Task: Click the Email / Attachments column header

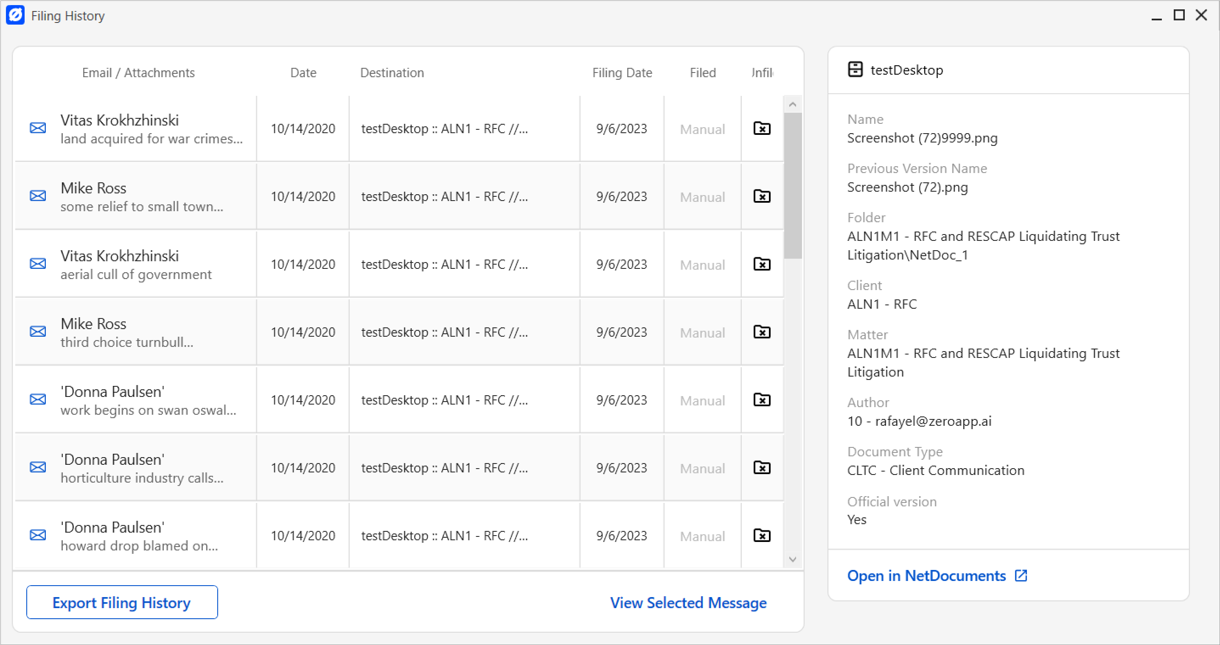Action: [138, 73]
